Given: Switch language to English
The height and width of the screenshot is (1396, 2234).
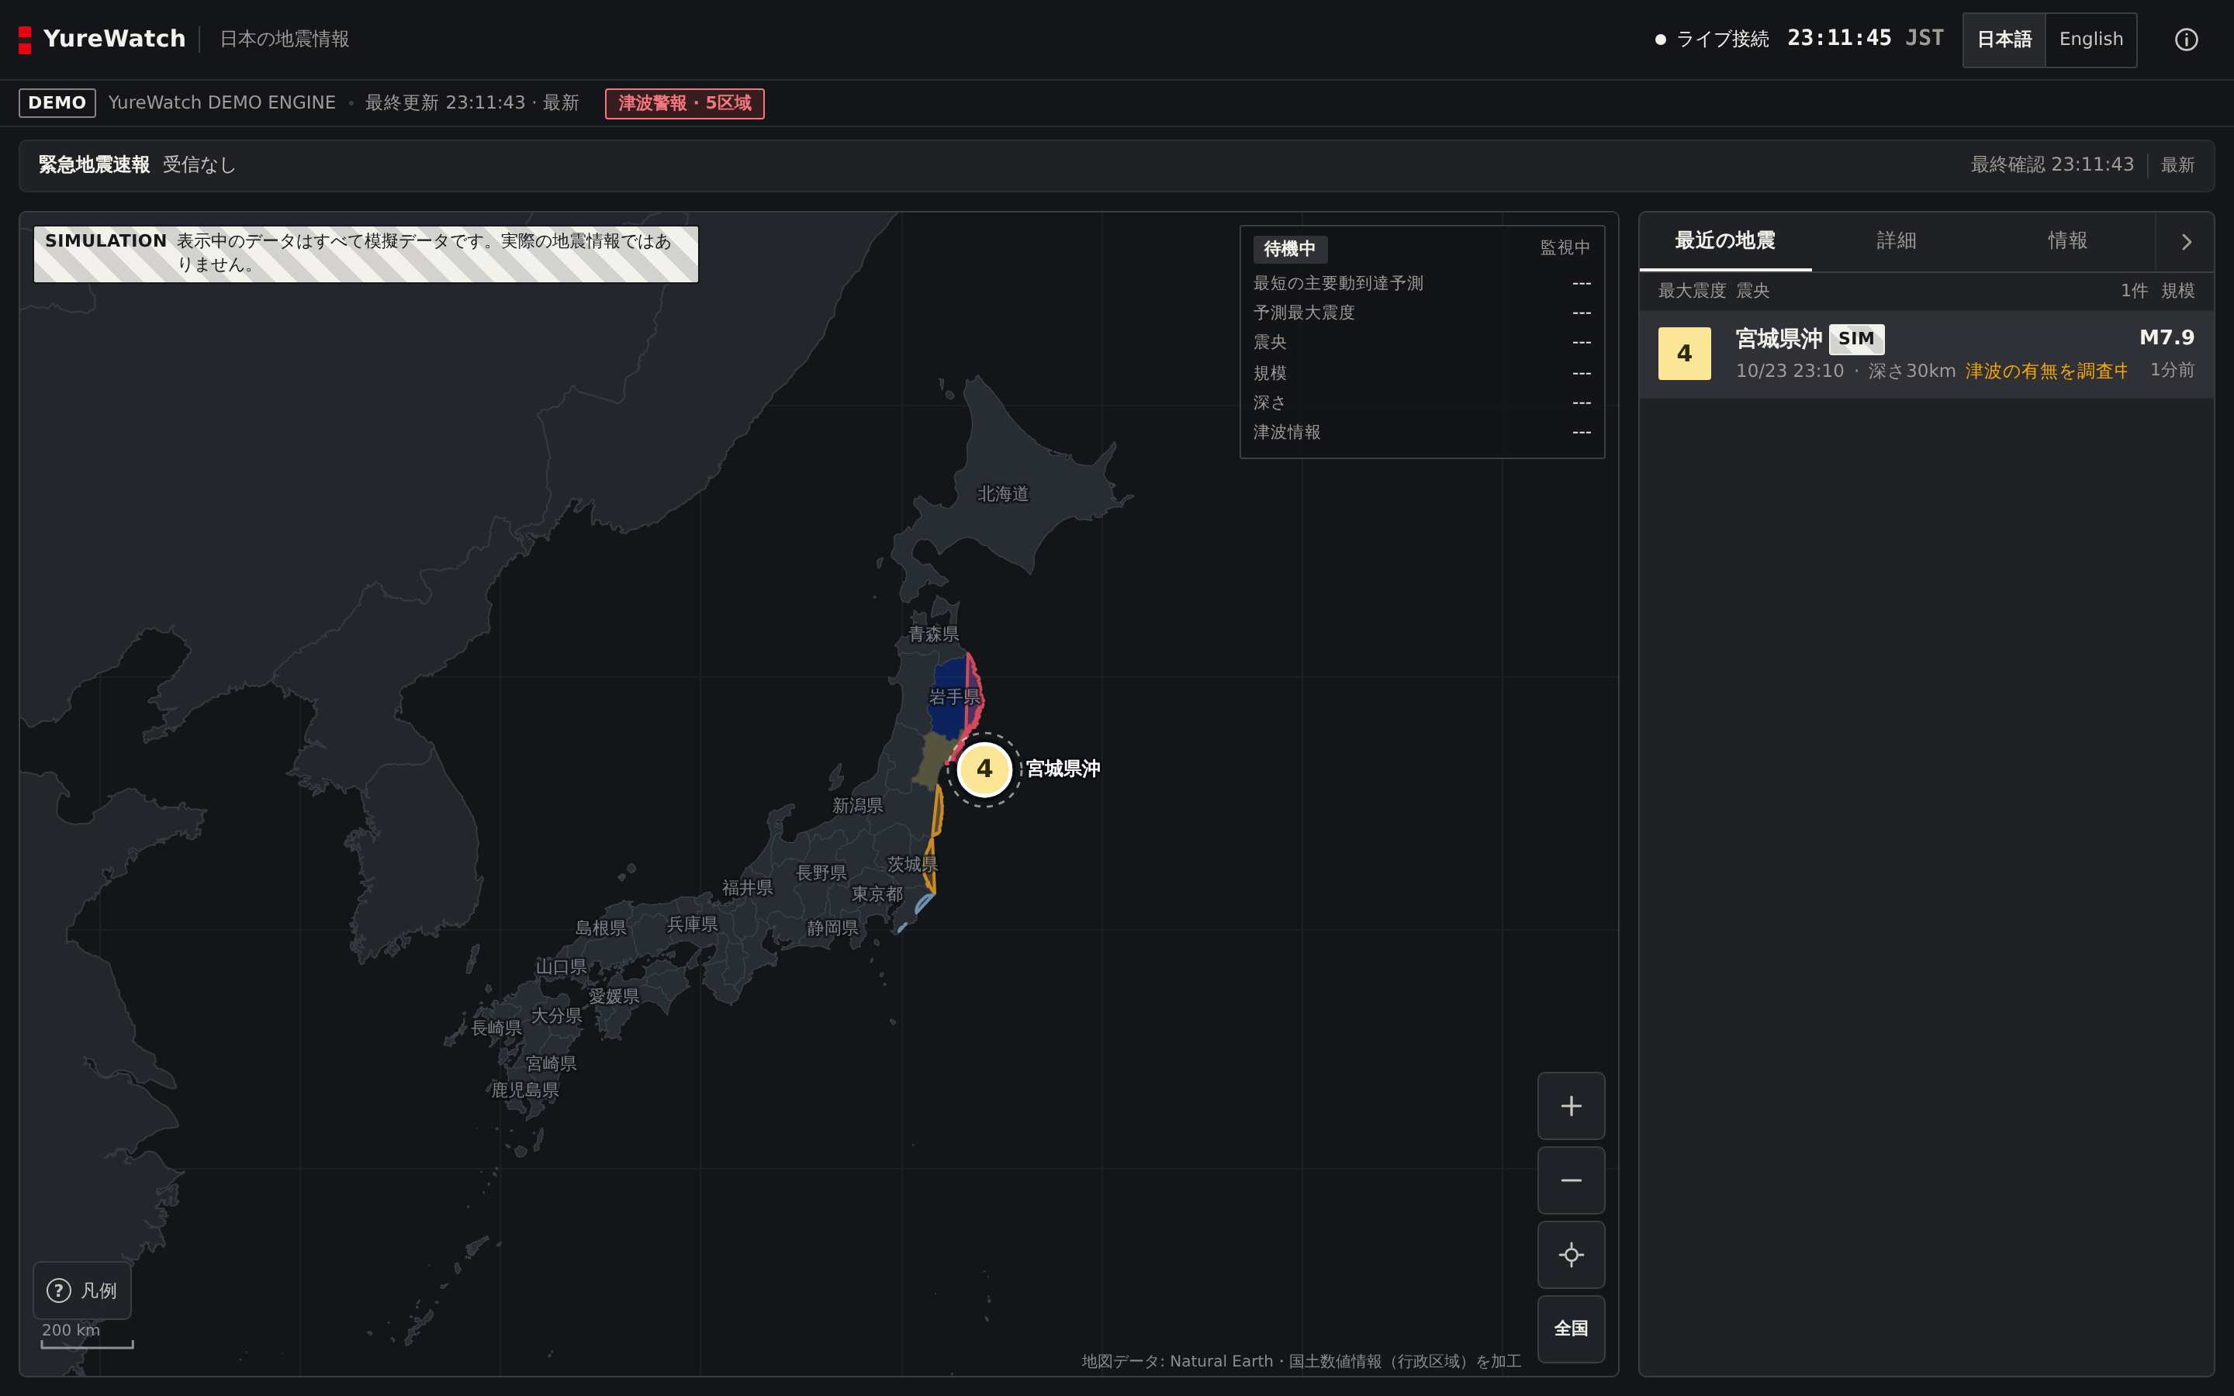Looking at the screenshot, I should pos(2091,40).
